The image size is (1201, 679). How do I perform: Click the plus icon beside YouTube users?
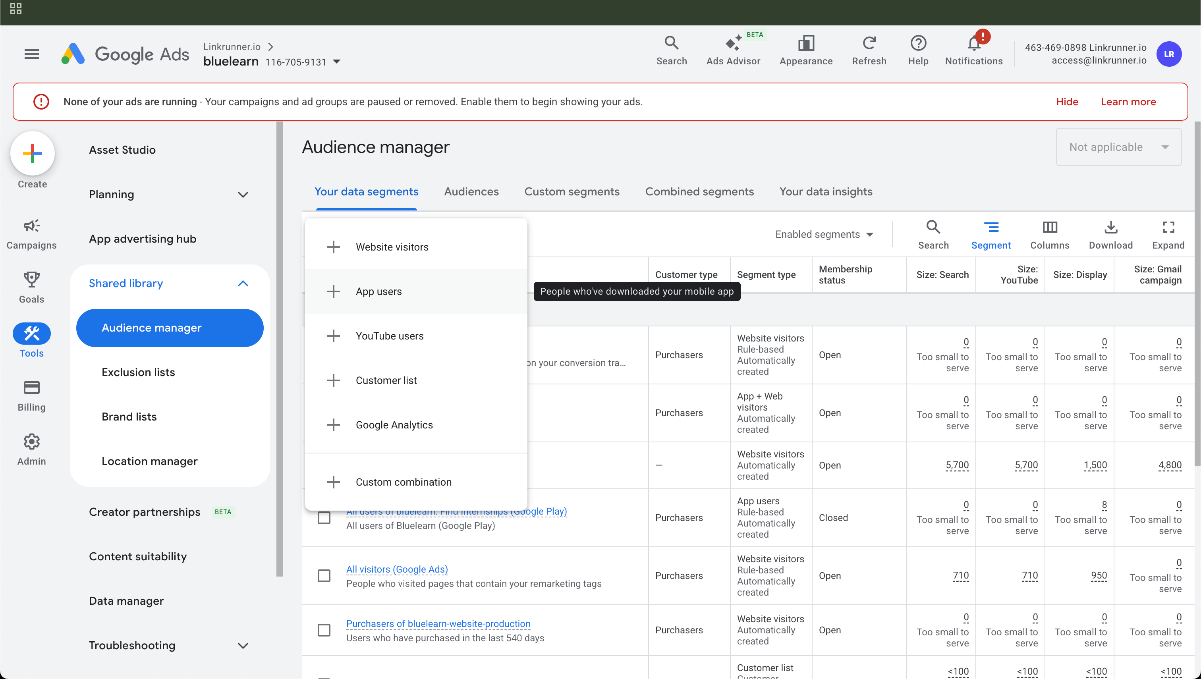point(333,336)
